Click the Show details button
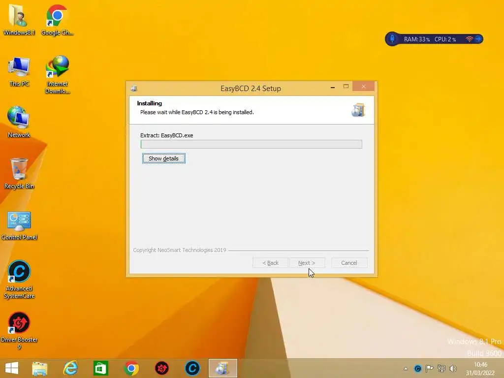The width and height of the screenshot is (504, 378). (163, 158)
